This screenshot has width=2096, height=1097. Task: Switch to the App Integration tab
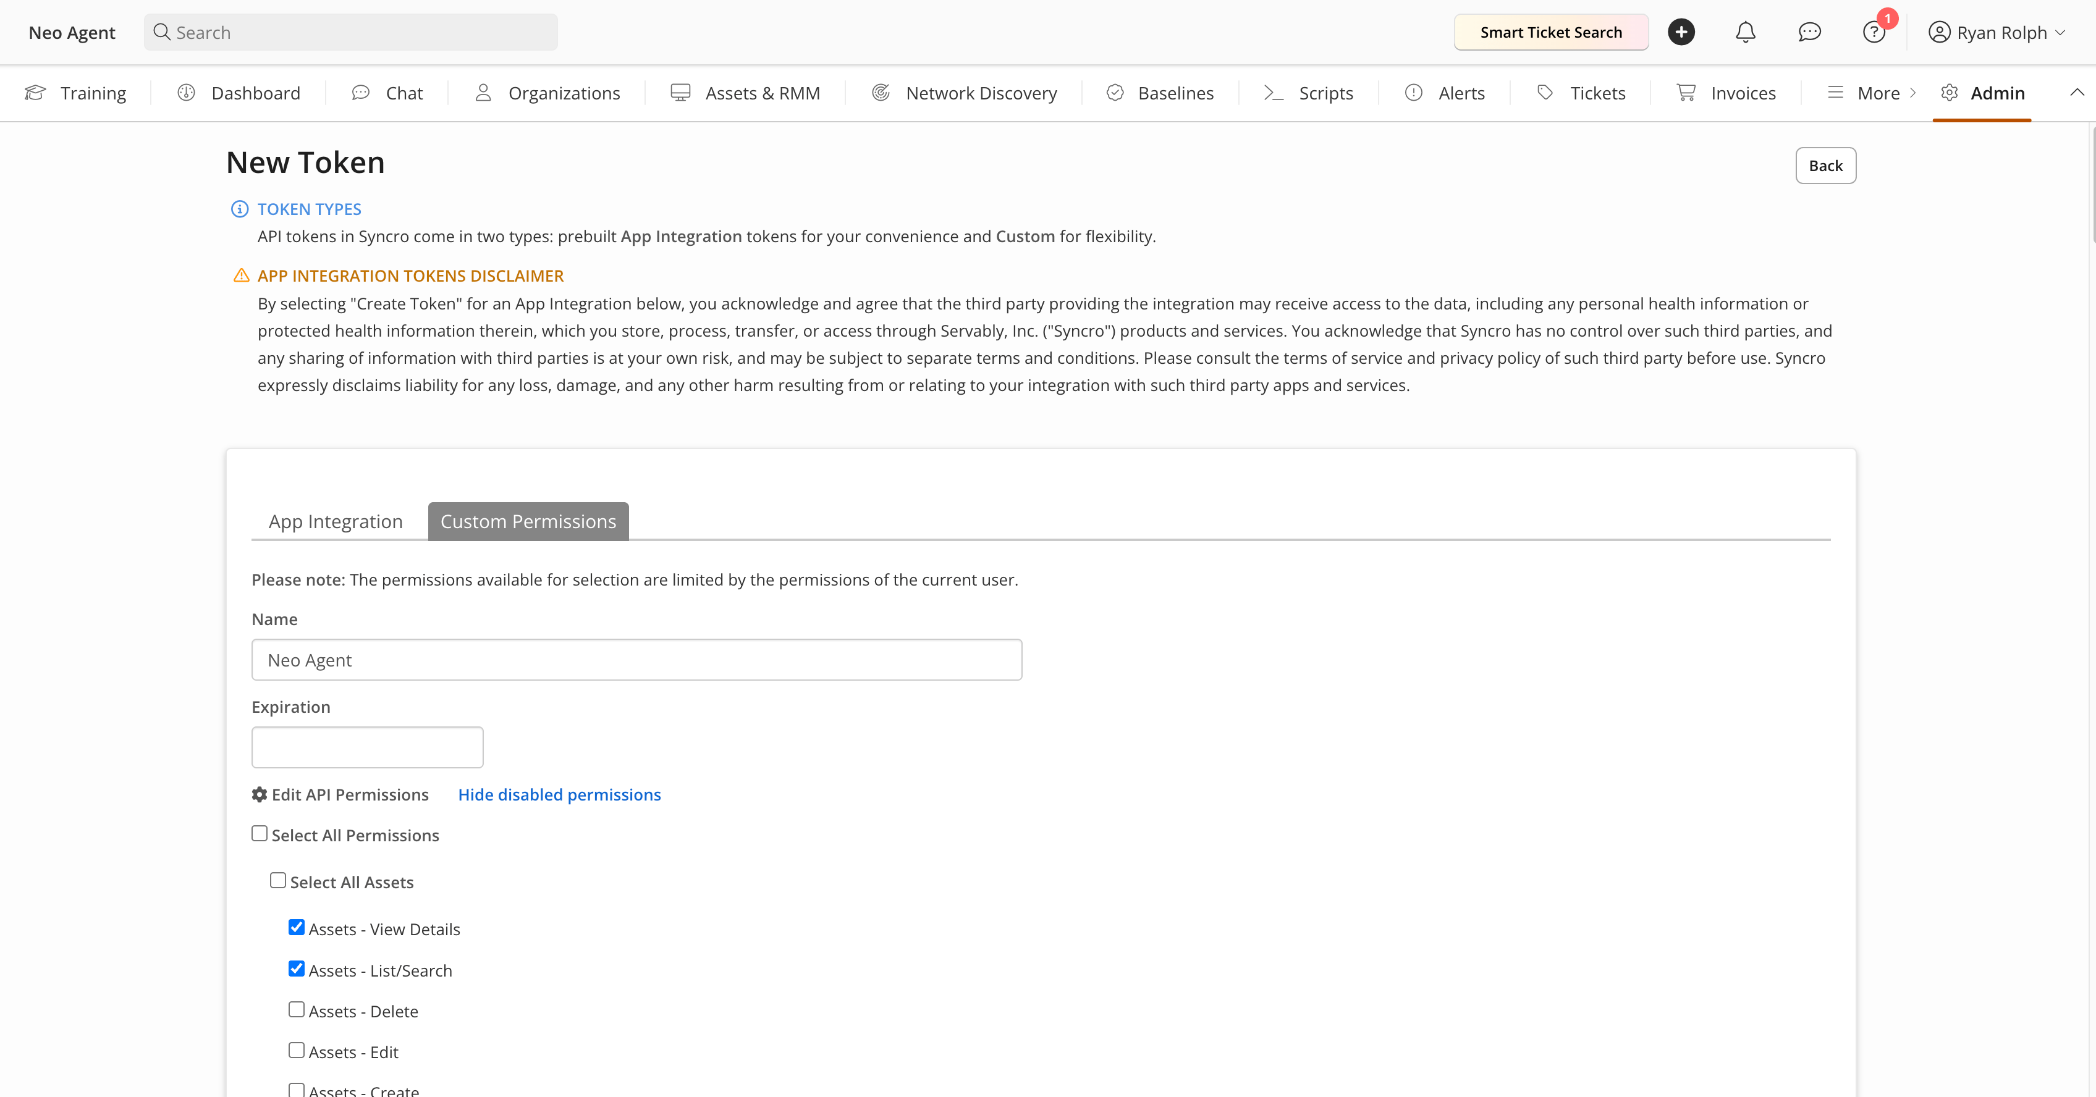[336, 521]
